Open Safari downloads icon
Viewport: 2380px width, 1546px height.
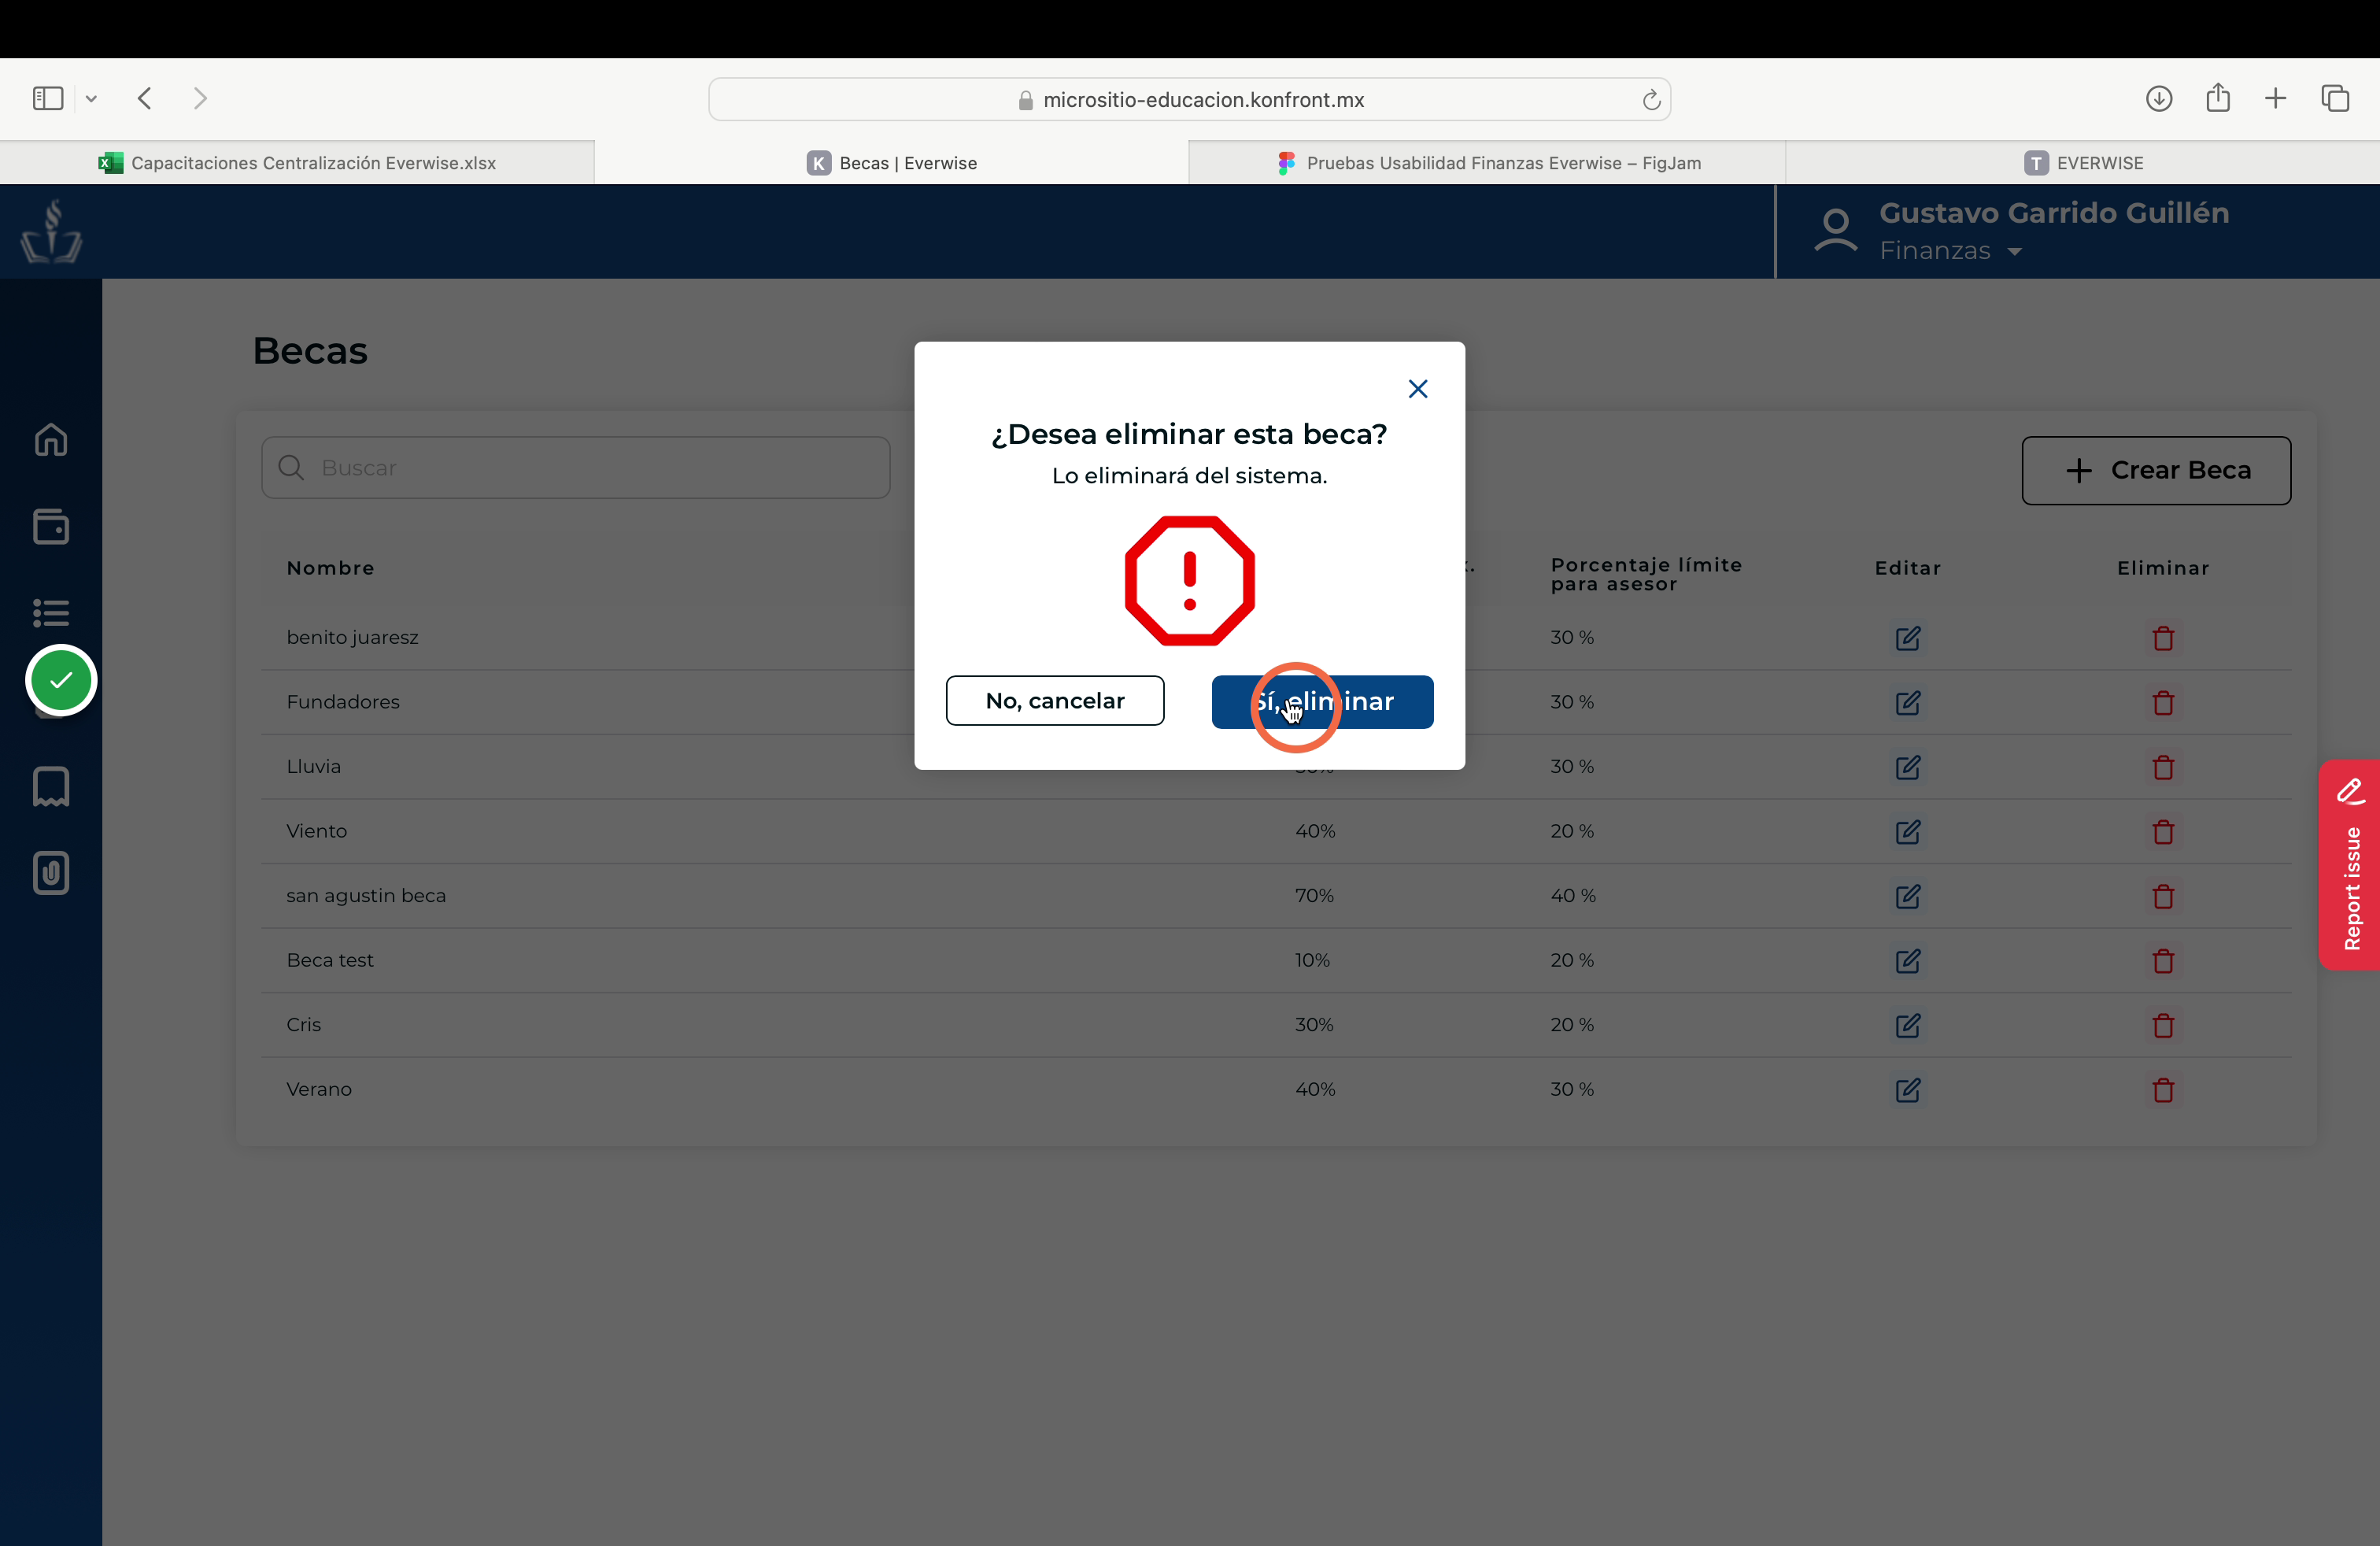pos(2159,98)
